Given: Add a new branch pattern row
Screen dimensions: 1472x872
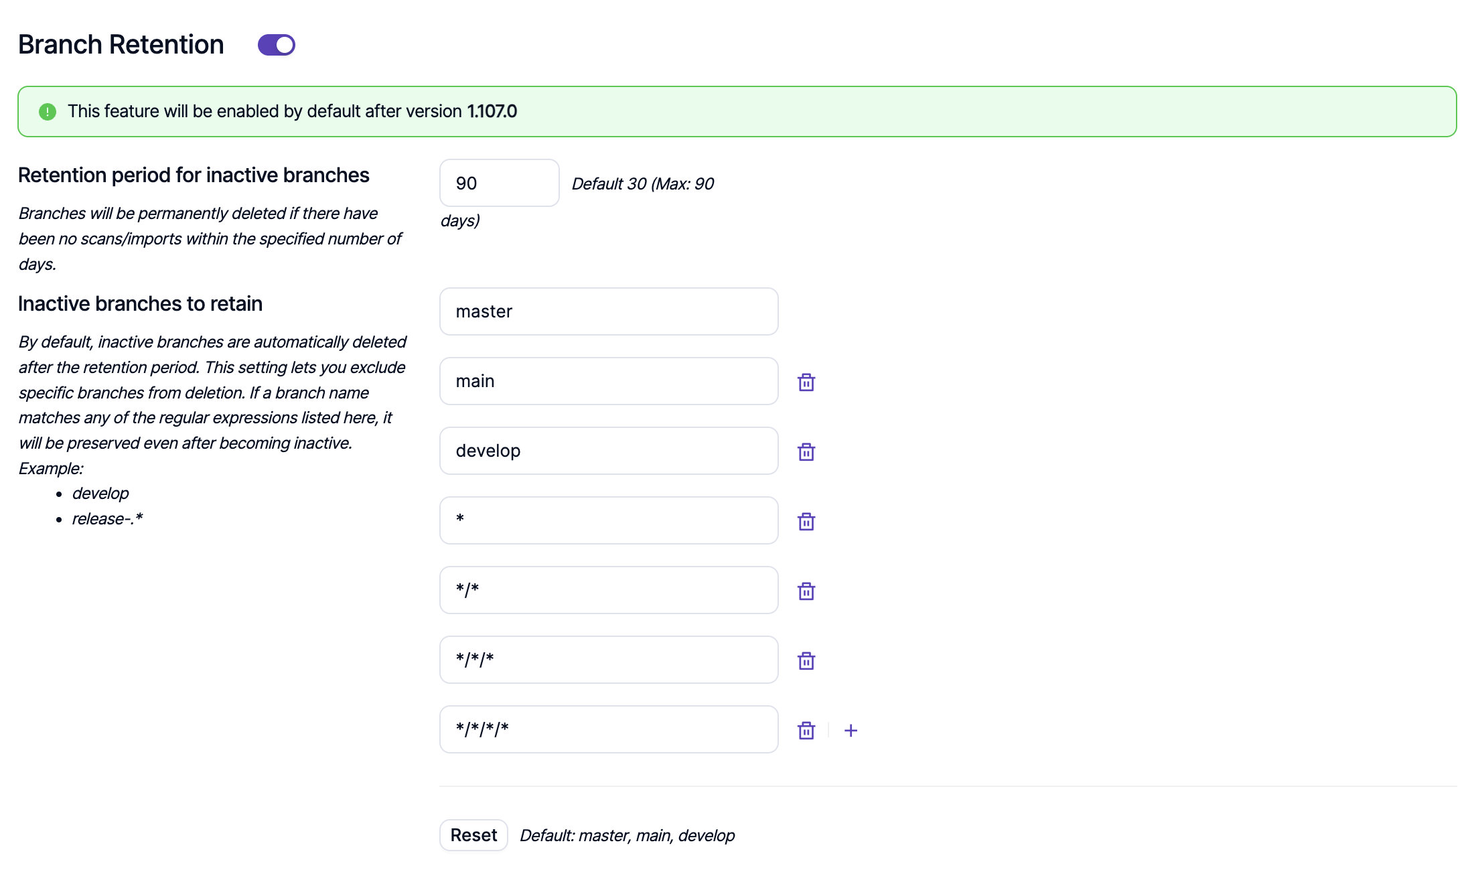Looking at the screenshot, I should click(x=851, y=730).
